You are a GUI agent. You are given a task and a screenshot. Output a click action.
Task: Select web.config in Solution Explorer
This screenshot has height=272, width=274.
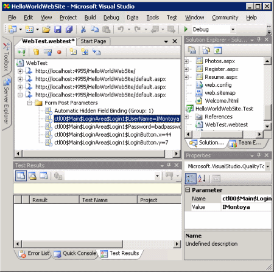pos(218,85)
